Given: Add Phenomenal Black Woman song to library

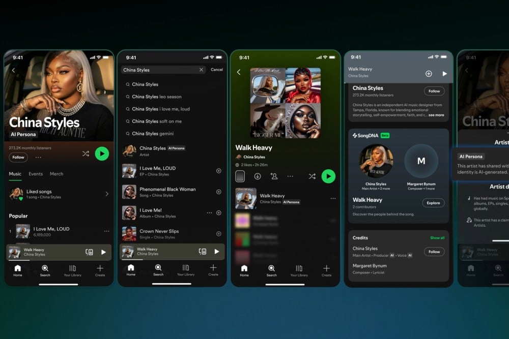Looking at the screenshot, I should tap(219, 192).
